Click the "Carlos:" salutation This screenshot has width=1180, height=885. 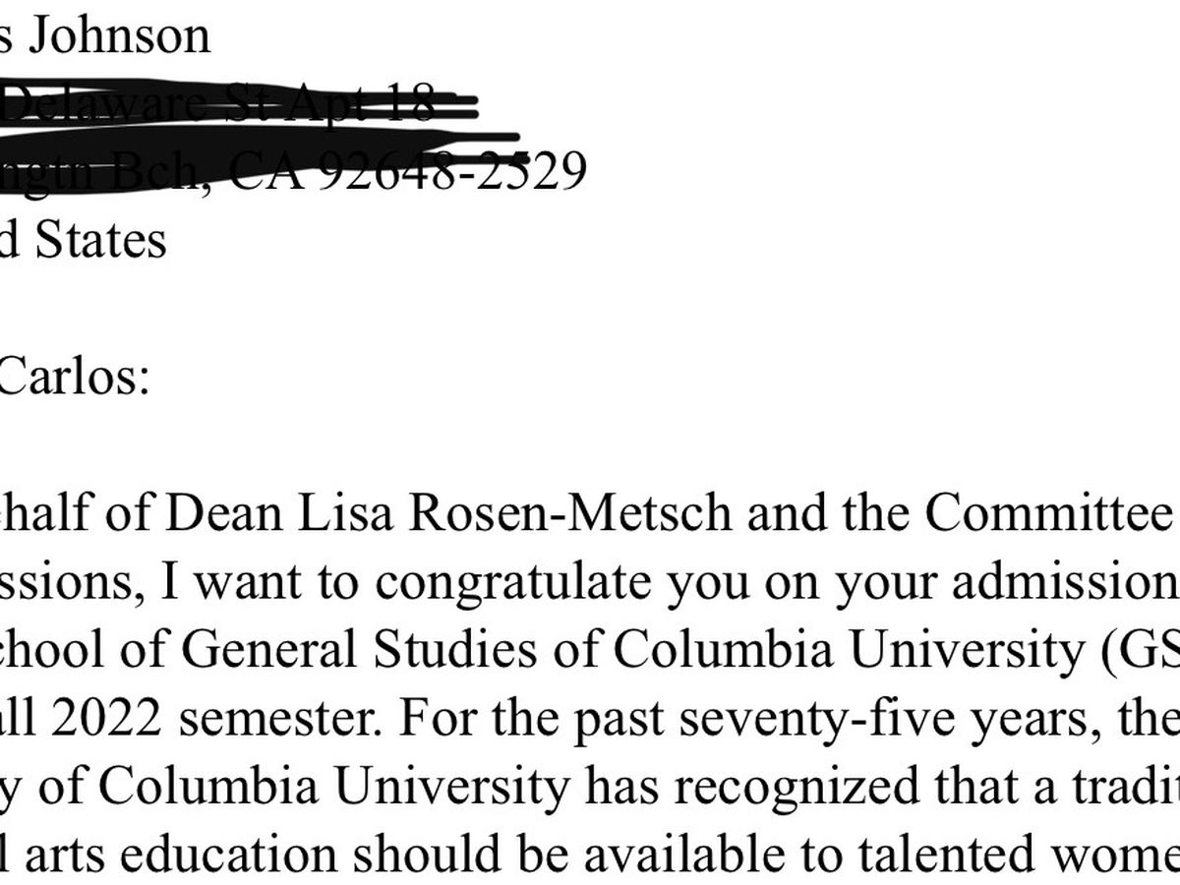click(x=74, y=377)
